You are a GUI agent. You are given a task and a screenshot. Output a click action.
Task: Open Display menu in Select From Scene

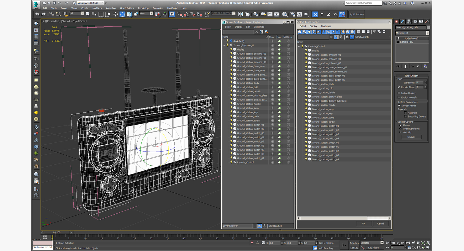point(314,26)
